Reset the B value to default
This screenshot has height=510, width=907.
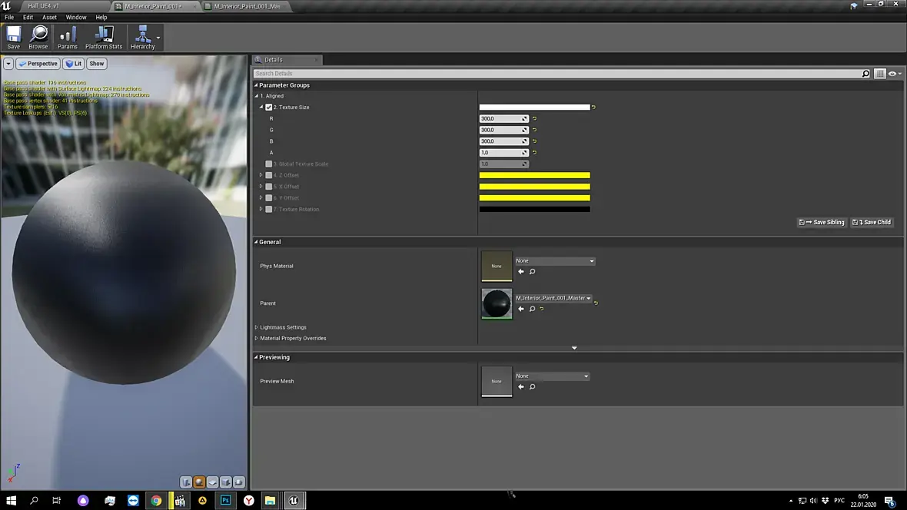click(x=534, y=141)
